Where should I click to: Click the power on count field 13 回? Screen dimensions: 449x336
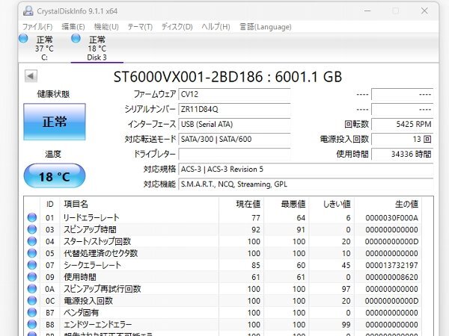click(403, 139)
